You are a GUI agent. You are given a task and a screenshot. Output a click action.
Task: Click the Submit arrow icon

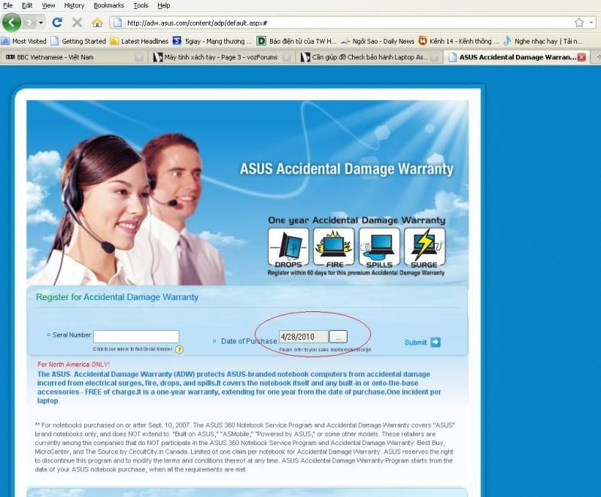(436, 342)
